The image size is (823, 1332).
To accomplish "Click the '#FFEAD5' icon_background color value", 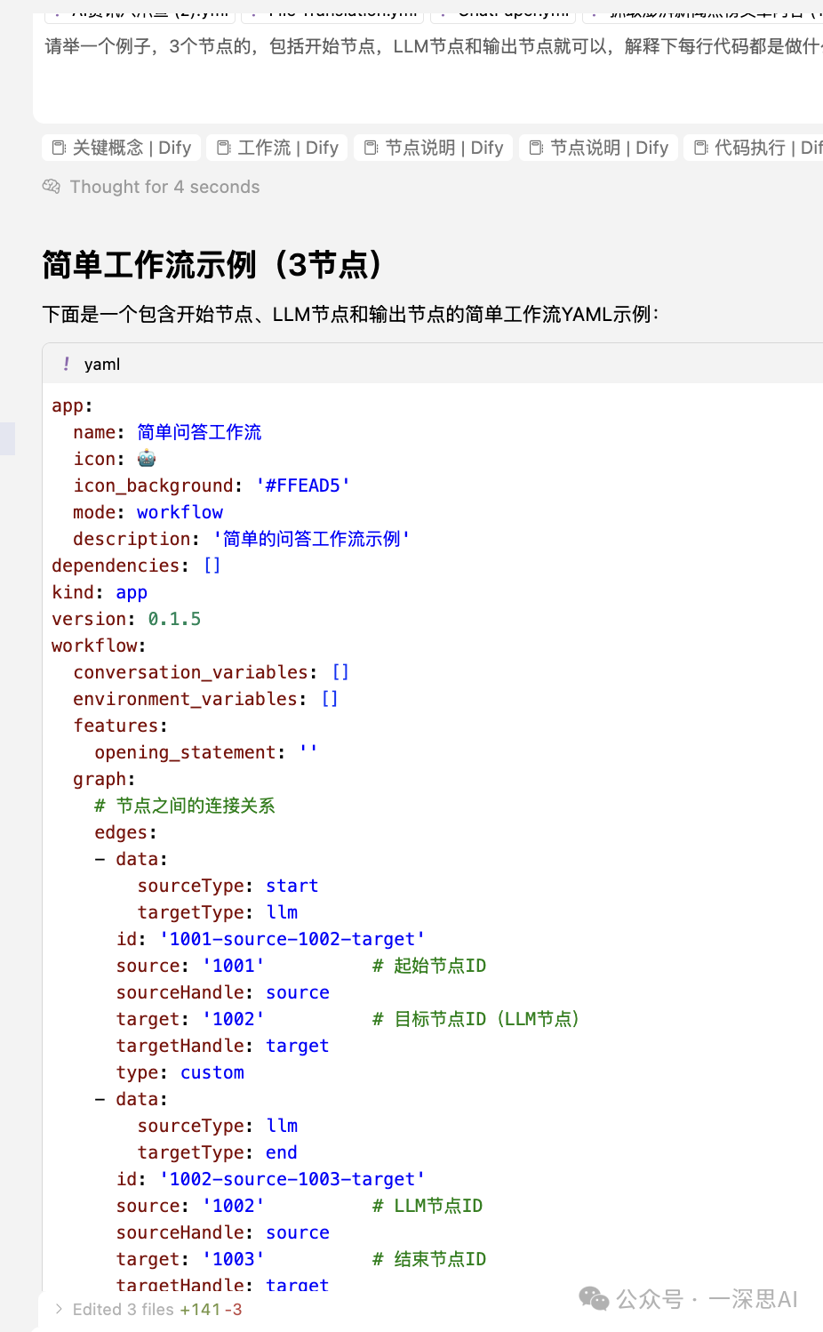I will coord(302,485).
